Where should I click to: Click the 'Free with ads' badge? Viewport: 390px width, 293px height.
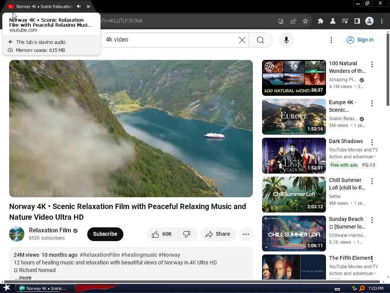(344, 165)
